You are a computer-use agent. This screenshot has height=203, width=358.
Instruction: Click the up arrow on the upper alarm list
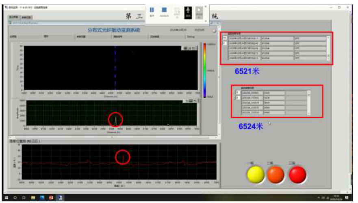coord(328,38)
